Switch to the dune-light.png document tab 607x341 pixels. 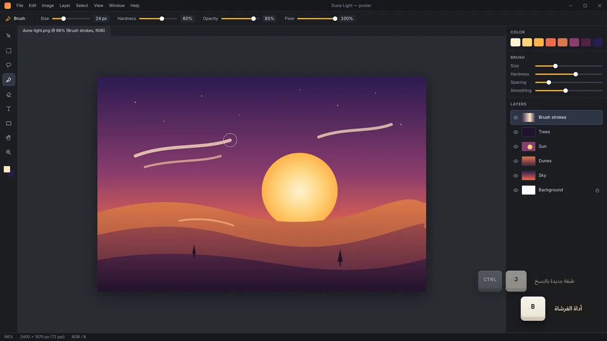click(64, 30)
